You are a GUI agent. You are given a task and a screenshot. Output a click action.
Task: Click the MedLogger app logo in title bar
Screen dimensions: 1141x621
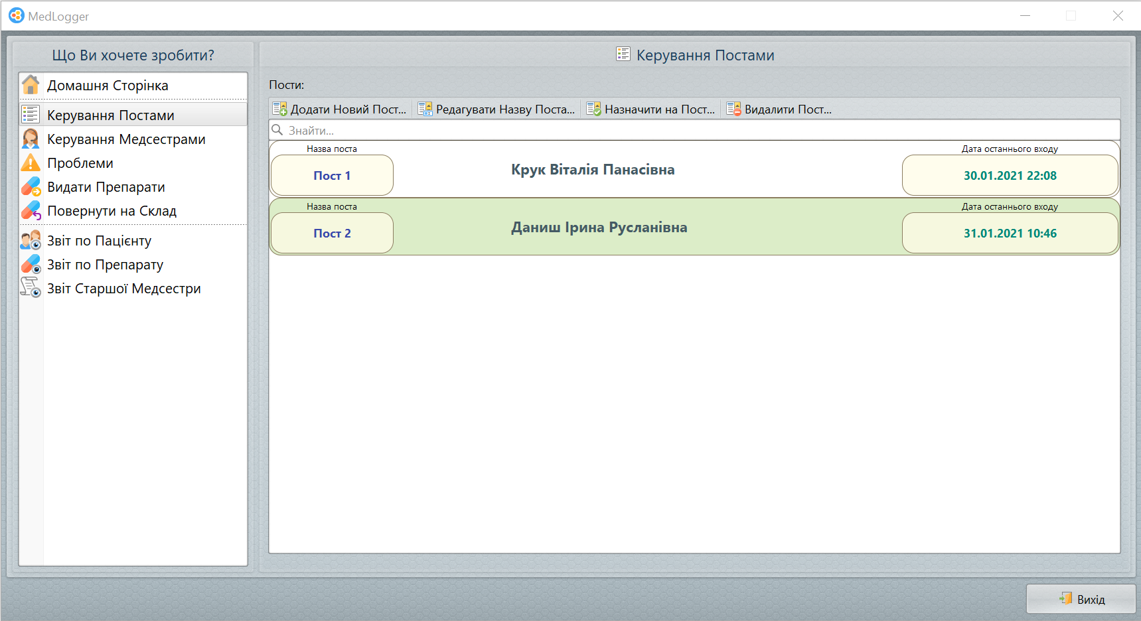click(16, 16)
